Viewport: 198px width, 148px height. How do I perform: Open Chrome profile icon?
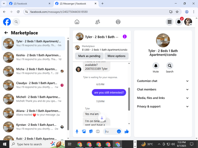(187, 12)
